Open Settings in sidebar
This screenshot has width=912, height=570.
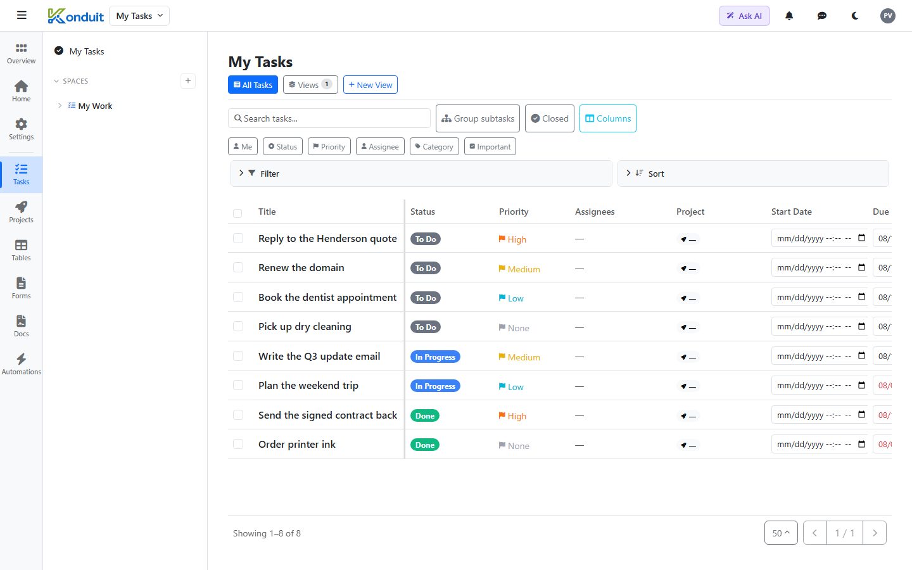tap(21, 129)
